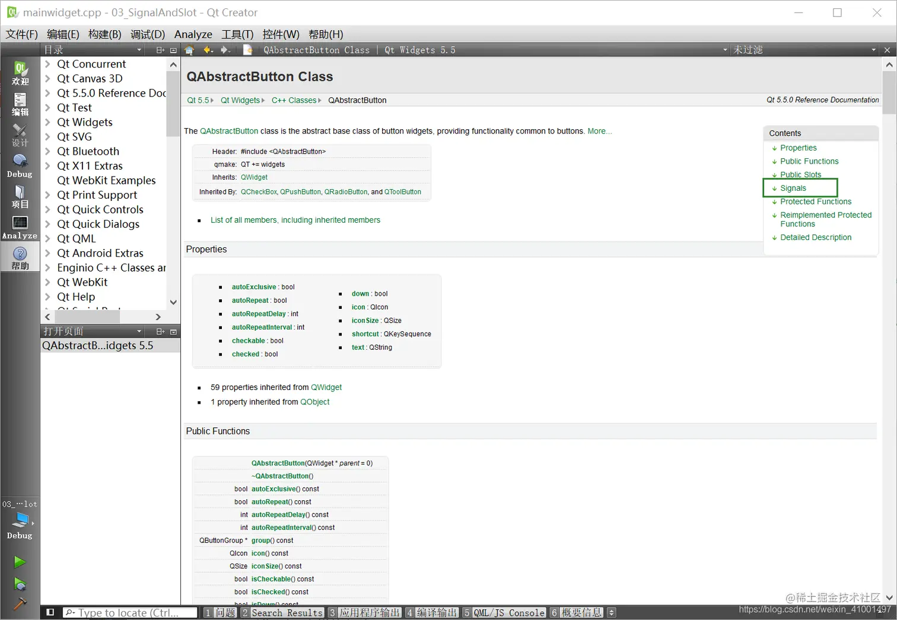Expand the Qt Canvas 3D tree node

47,78
